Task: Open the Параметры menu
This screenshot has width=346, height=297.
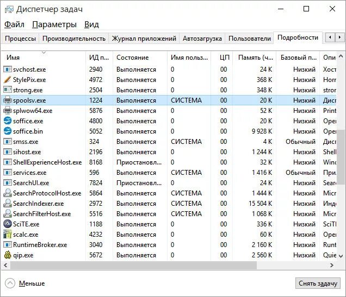Action: [54, 24]
